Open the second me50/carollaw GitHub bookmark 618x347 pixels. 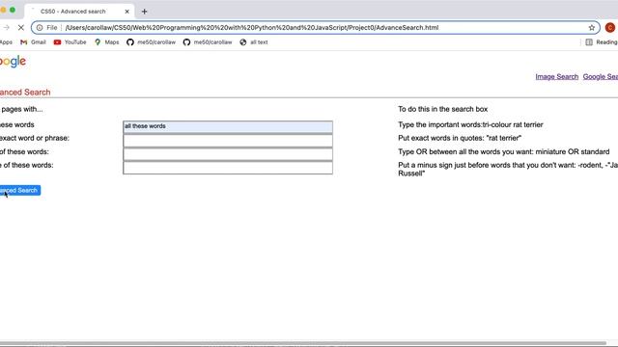point(208,42)
